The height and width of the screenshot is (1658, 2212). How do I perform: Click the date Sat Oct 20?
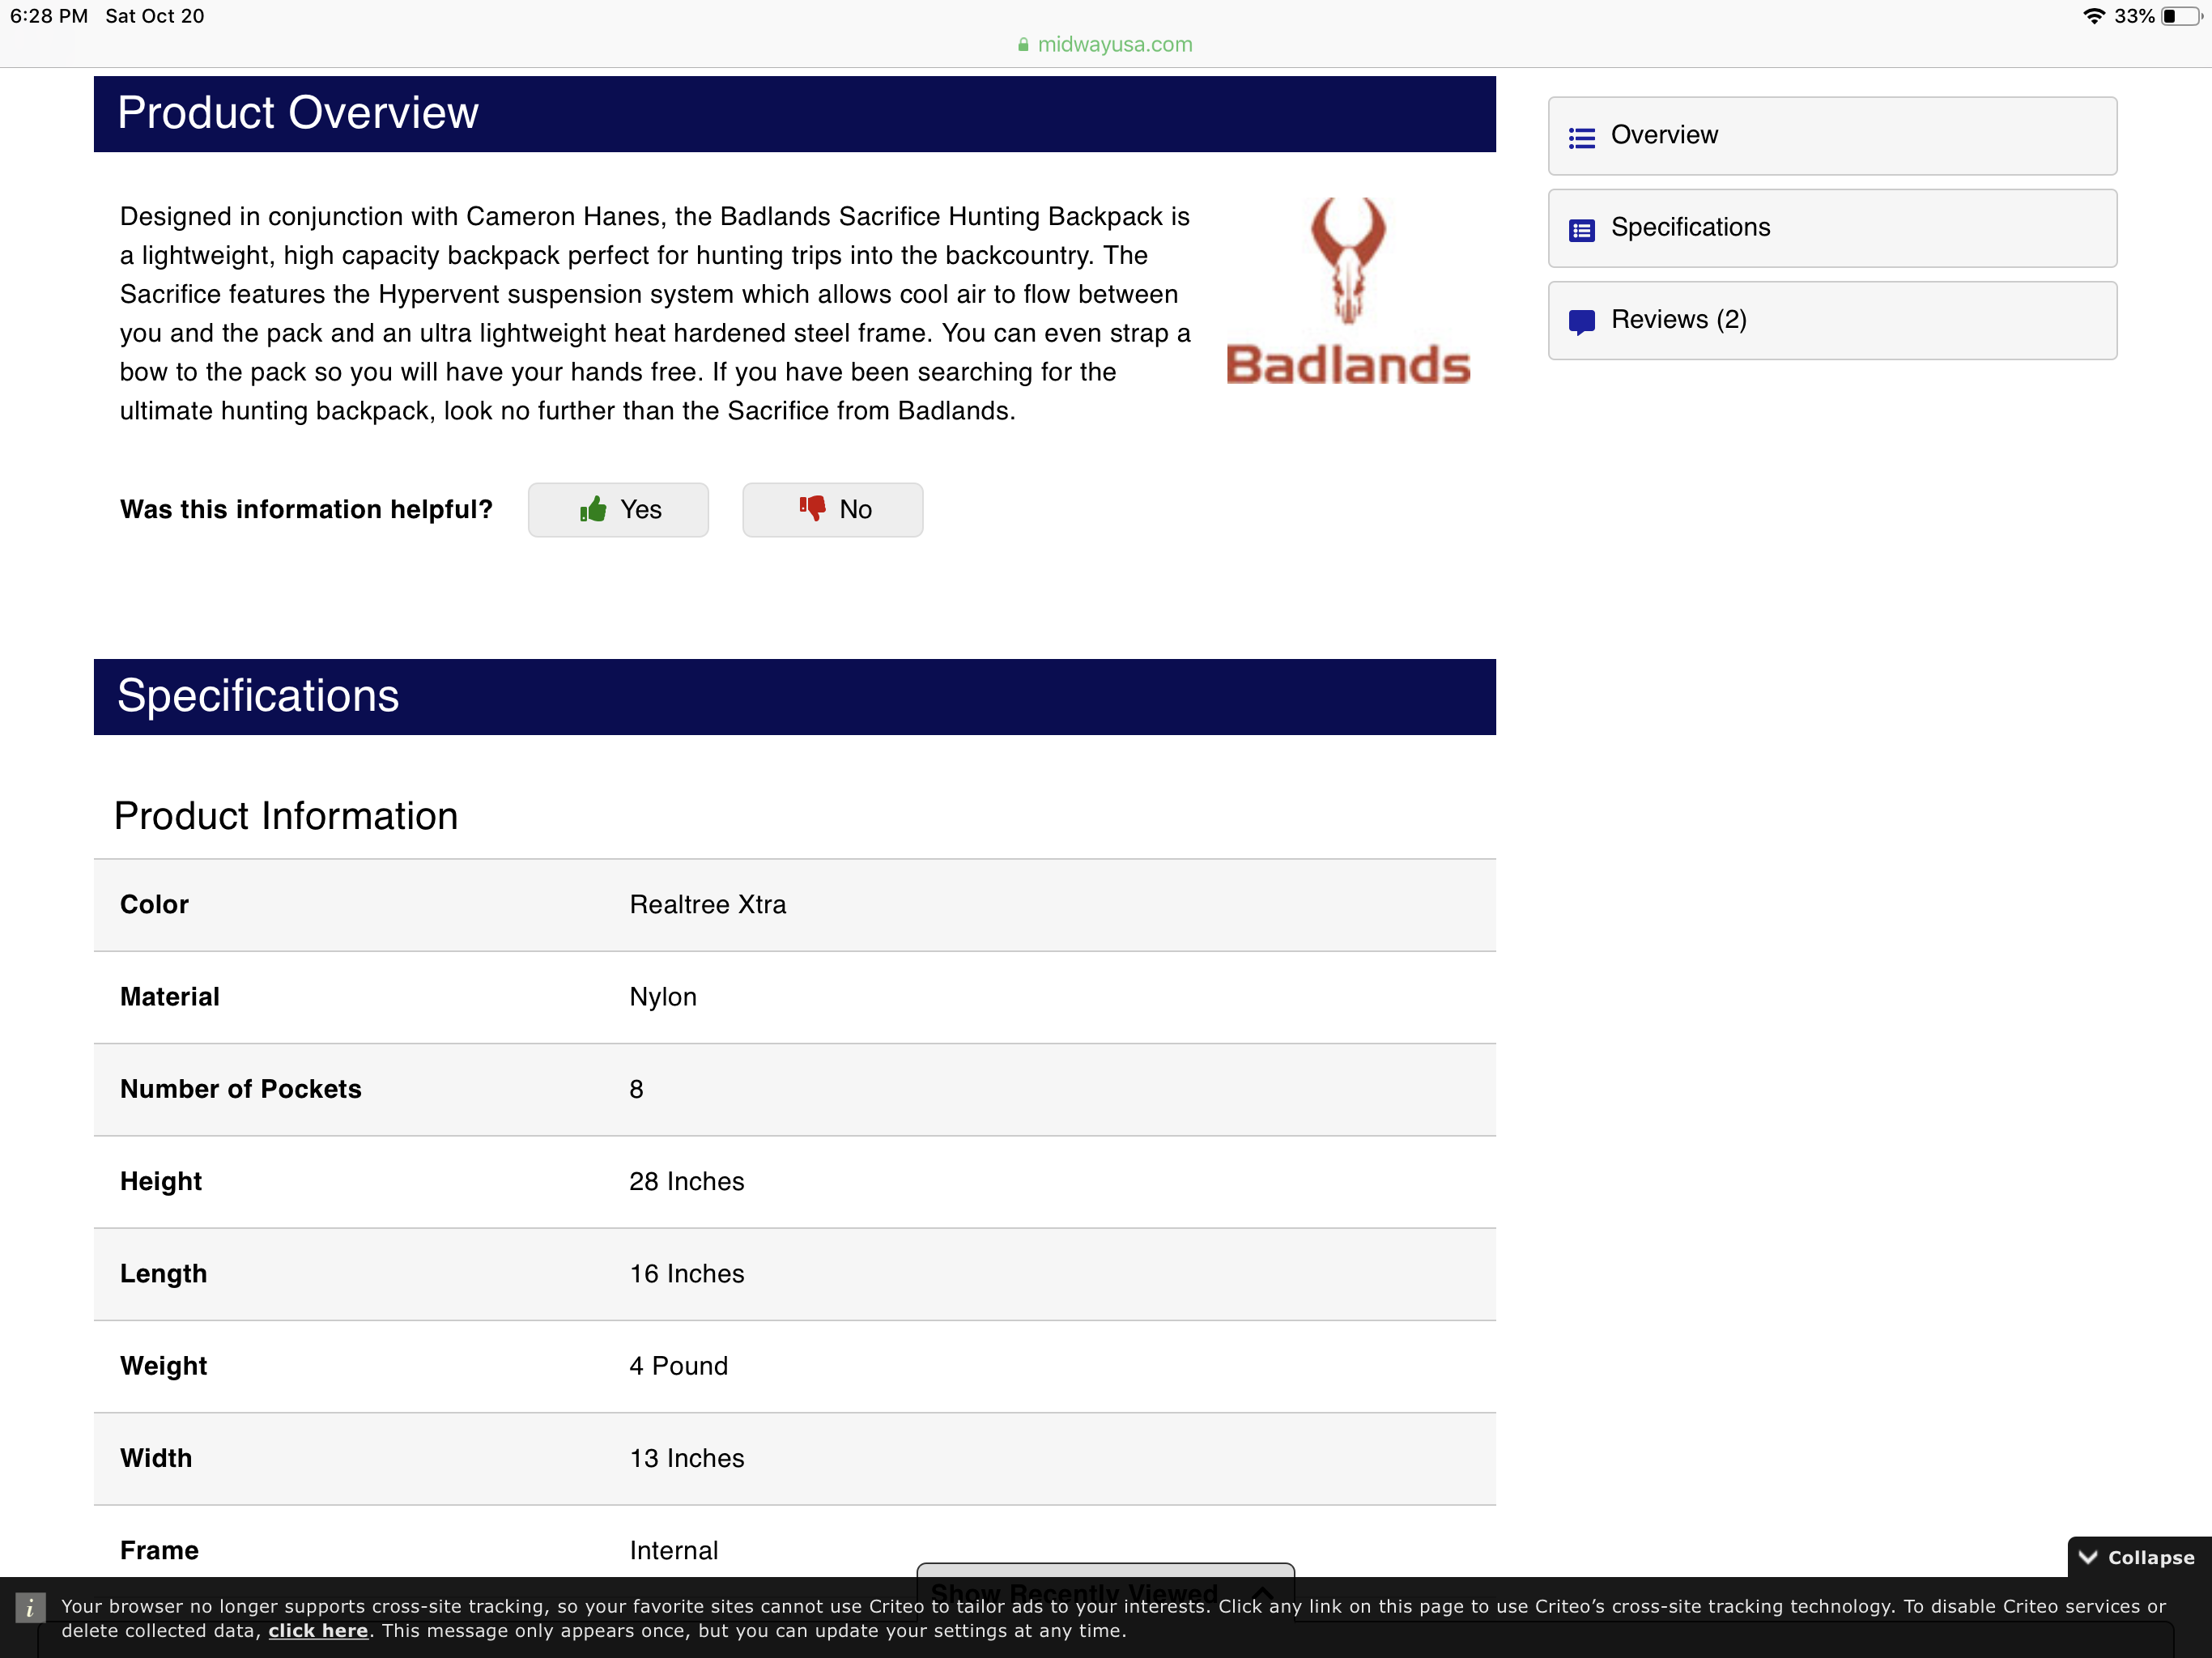(x=155, y=16)
